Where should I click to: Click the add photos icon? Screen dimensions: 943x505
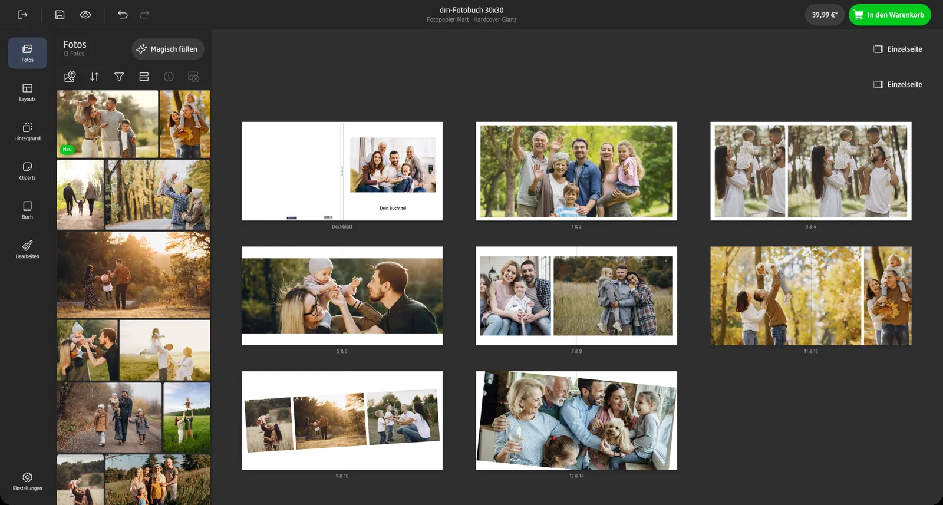(x=70, y=77)
